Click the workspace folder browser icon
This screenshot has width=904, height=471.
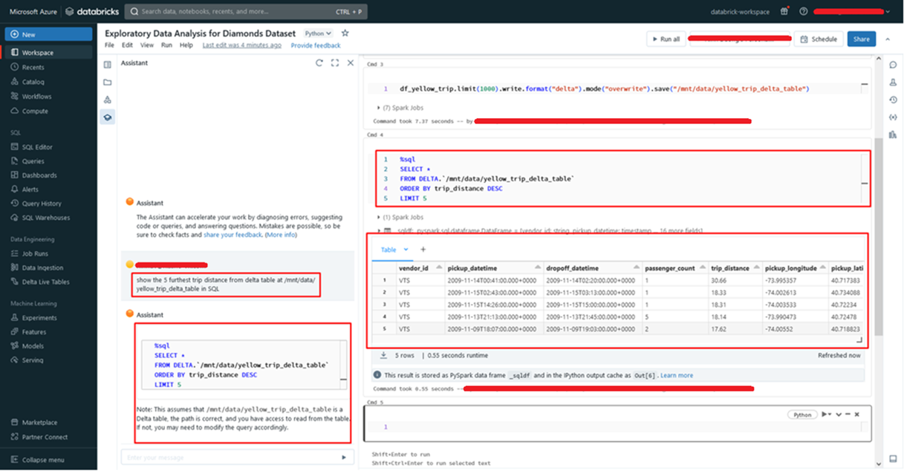[x=108, y=82]
